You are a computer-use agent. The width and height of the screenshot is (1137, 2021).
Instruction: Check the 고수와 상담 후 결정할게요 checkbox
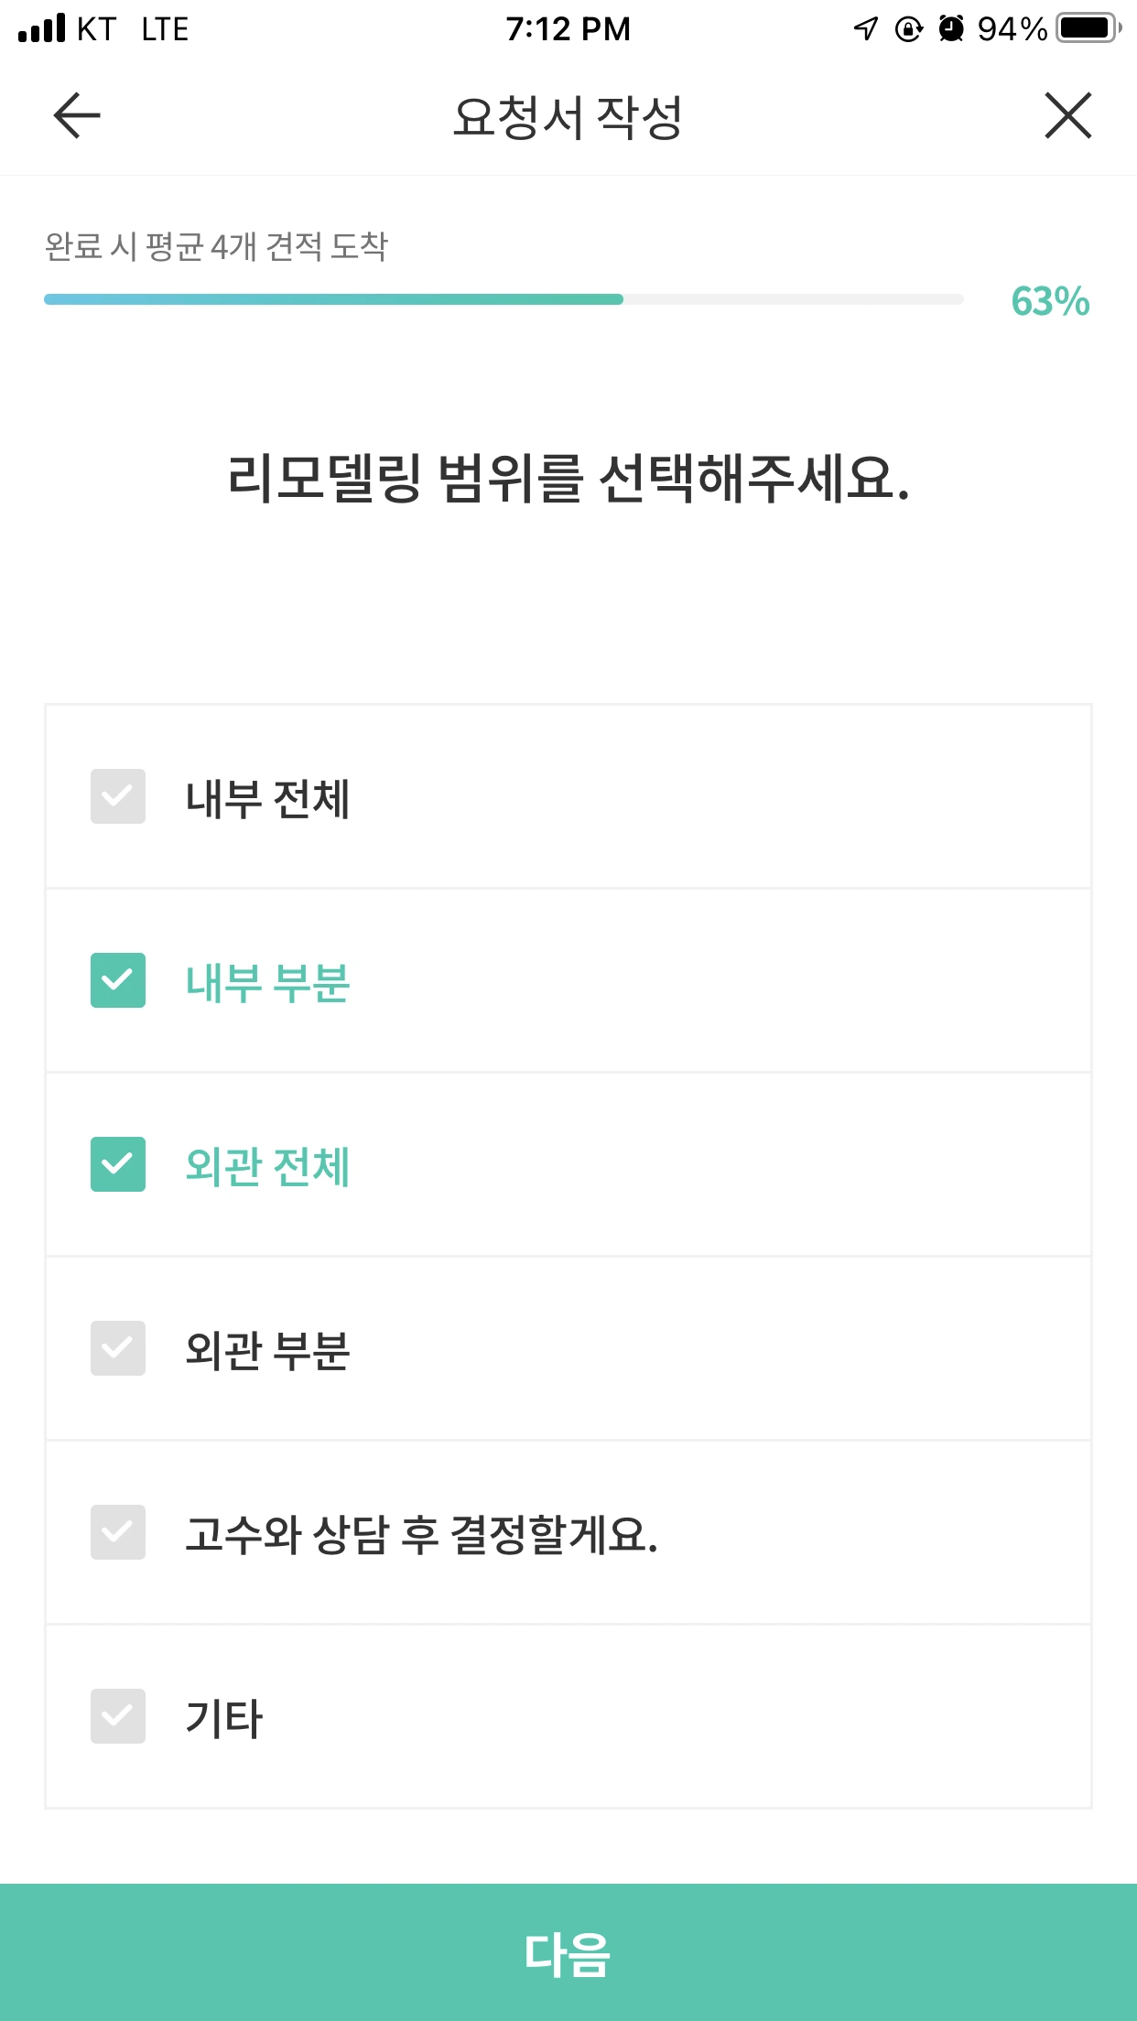[x=118, y=1532]
